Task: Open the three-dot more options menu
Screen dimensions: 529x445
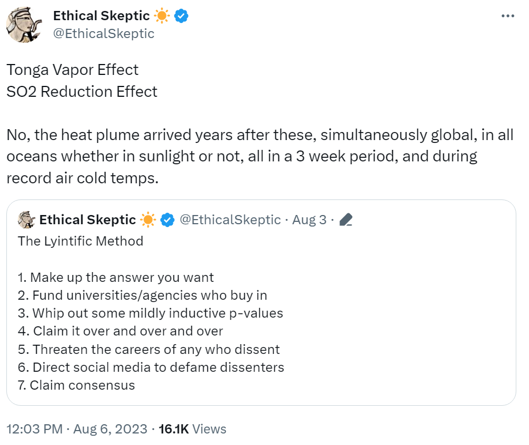Action: coord(507,16)
